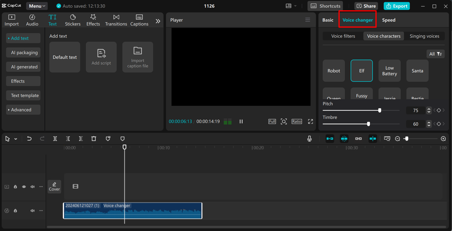The width and height of the screenshot is (452, 231).
Task: Click the AI marker shield icon
Action: tap(108, 139)
